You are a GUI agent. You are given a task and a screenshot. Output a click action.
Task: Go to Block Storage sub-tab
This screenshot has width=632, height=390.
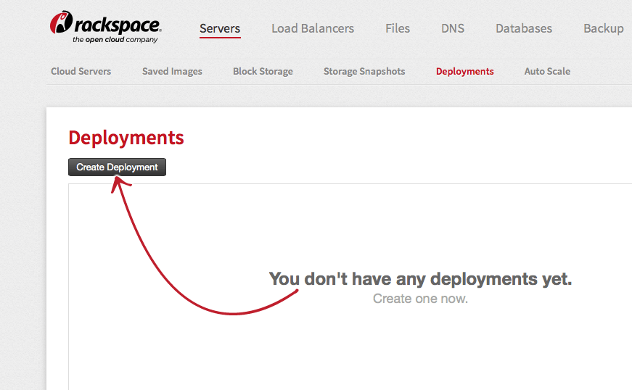[x=263, y=71]
